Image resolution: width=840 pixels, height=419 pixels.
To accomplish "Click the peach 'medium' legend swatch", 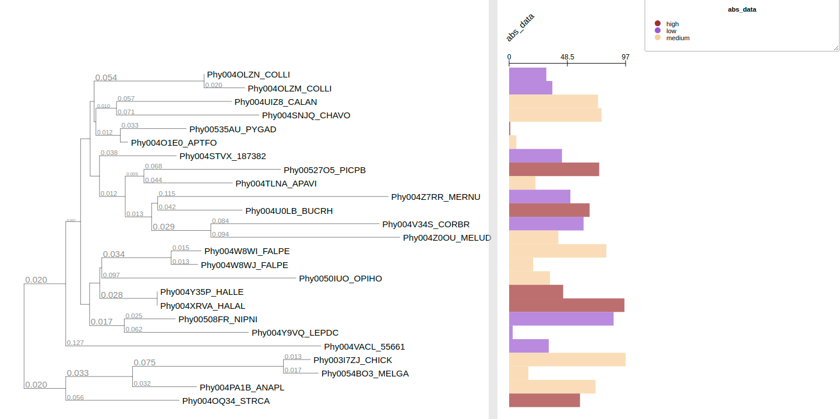I will 658,38.
